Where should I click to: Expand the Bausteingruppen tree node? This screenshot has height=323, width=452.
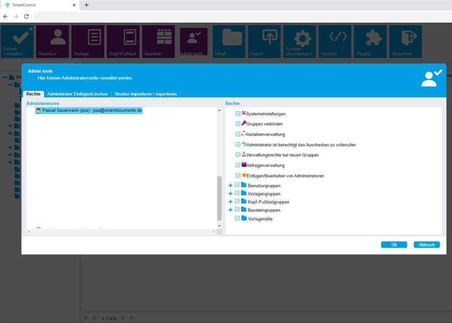pos(231,210)
